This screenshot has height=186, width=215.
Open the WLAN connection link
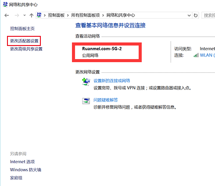pos(208,55)
